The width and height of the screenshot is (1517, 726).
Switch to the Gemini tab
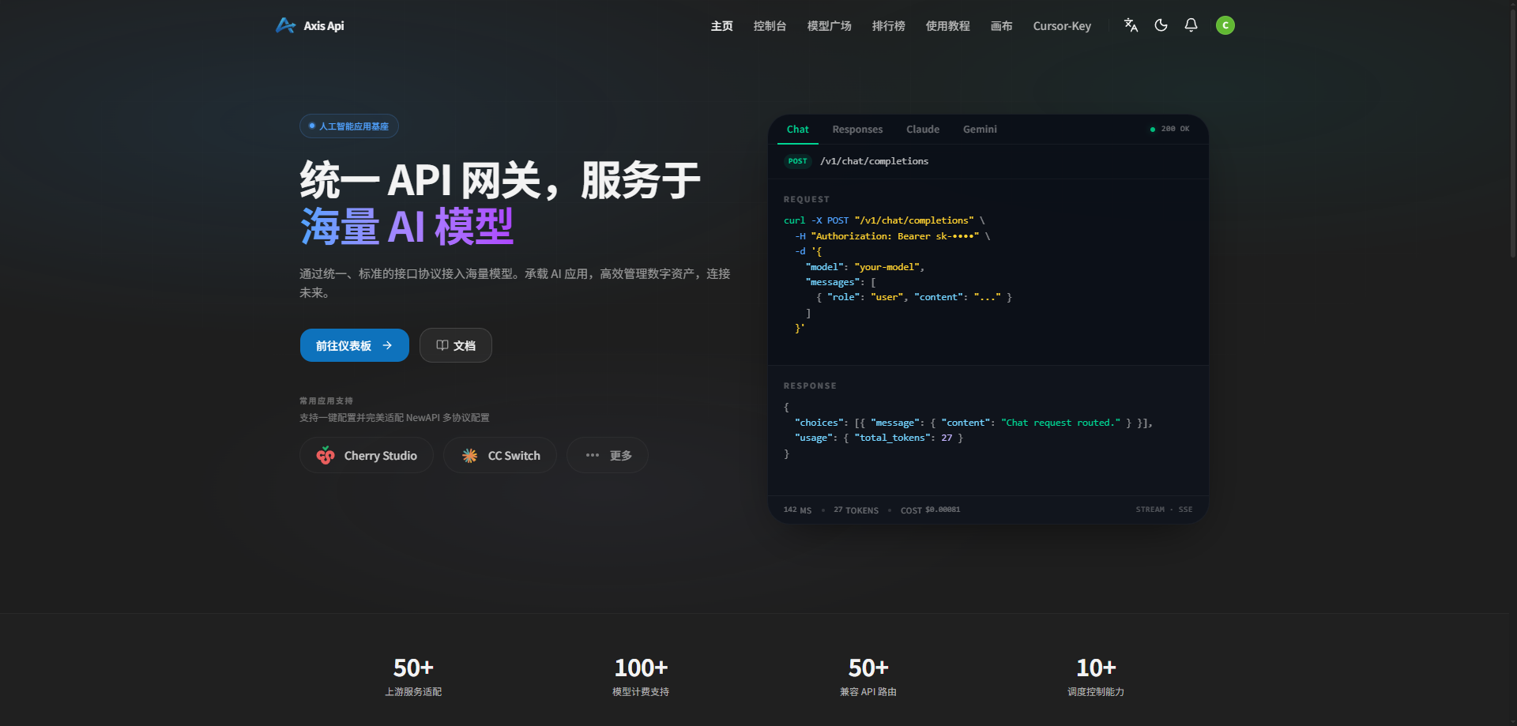(980, 130)
